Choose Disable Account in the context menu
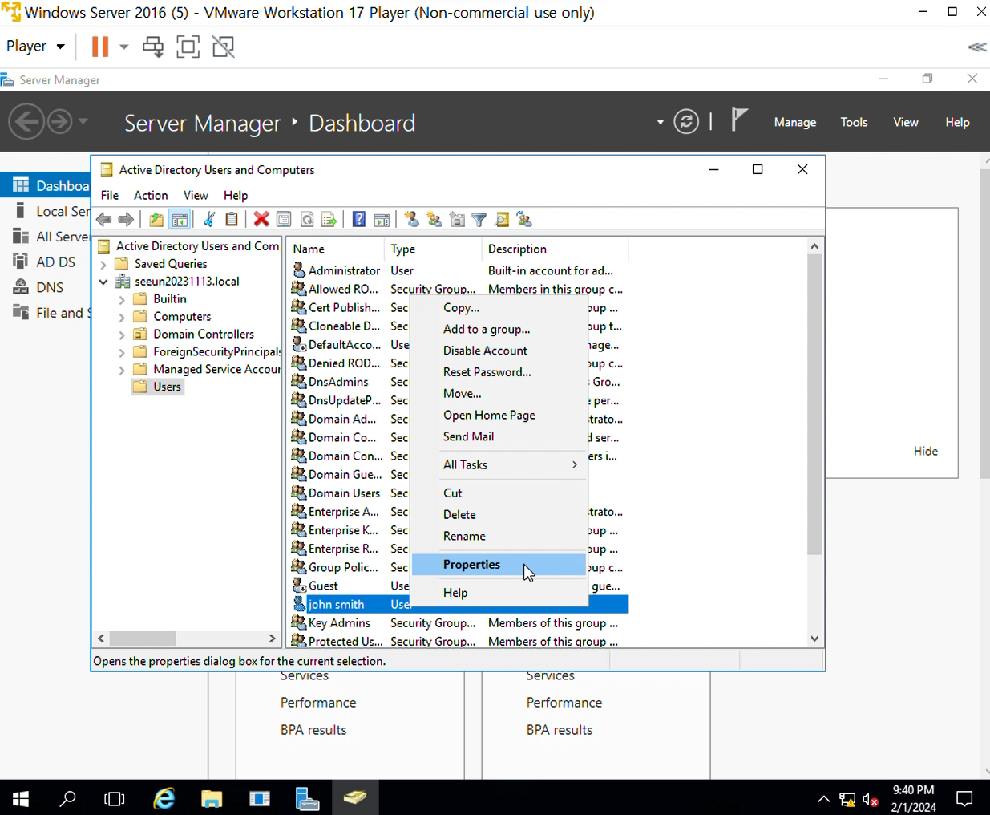 pyautogui.click(x=499, y=351)
